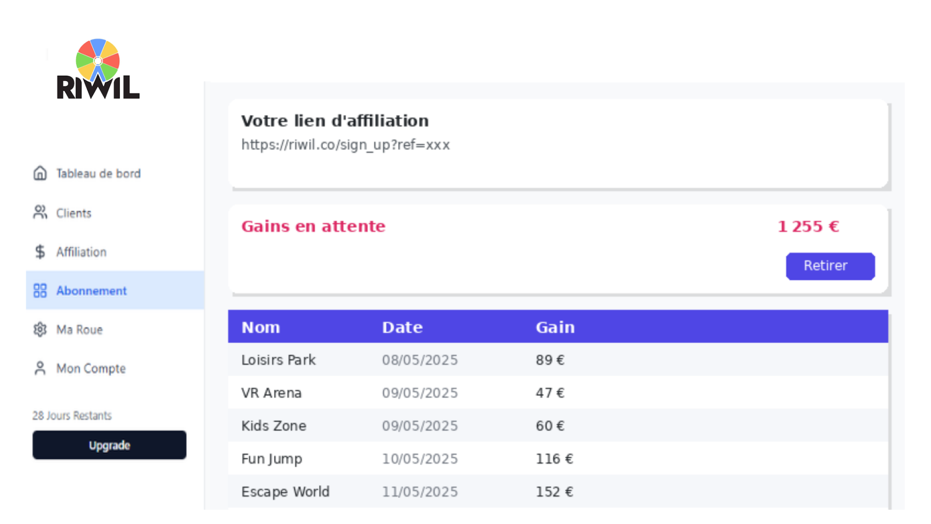Click the Date column header
Image resolution: width=931 pixels, height=524 pixels.
(402, 327)
